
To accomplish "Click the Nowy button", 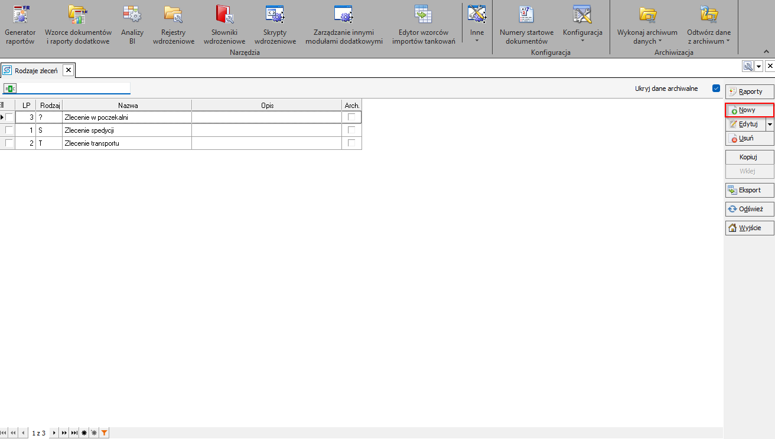I will pos(749,110).
